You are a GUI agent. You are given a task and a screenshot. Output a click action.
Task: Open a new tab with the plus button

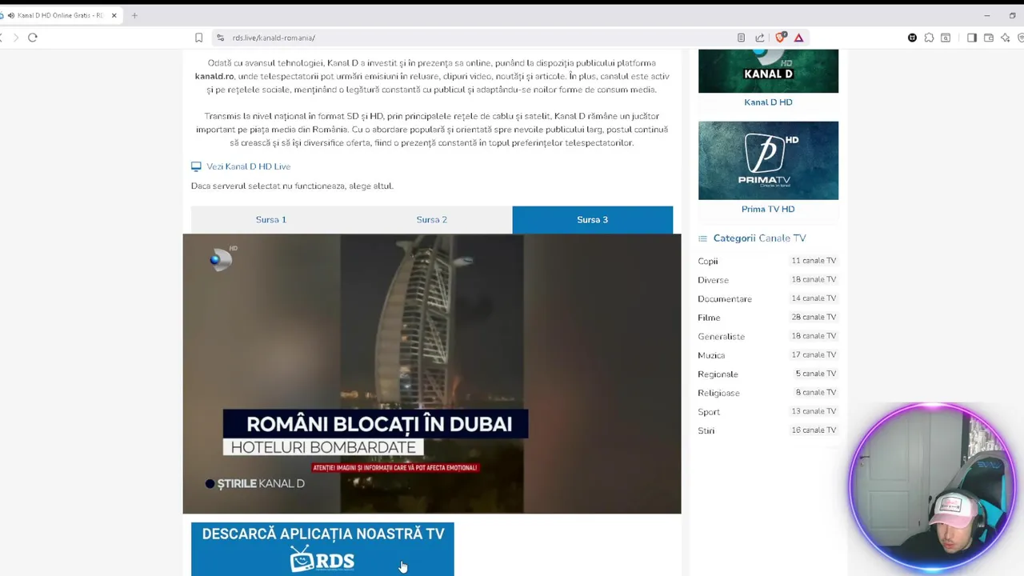coord(134,15)
